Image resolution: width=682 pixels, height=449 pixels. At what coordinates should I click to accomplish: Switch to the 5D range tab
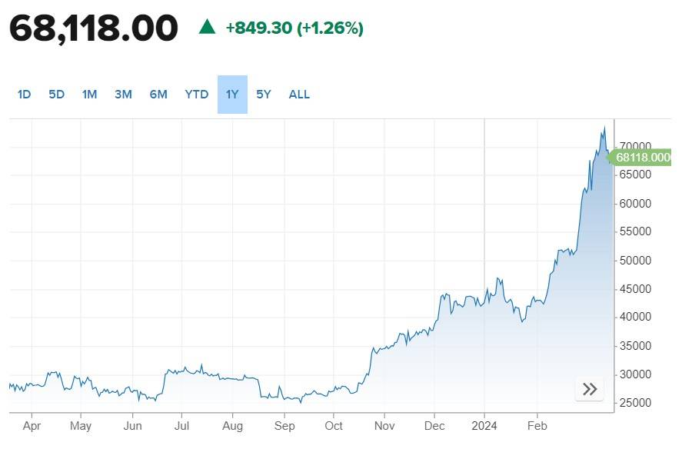56,95
